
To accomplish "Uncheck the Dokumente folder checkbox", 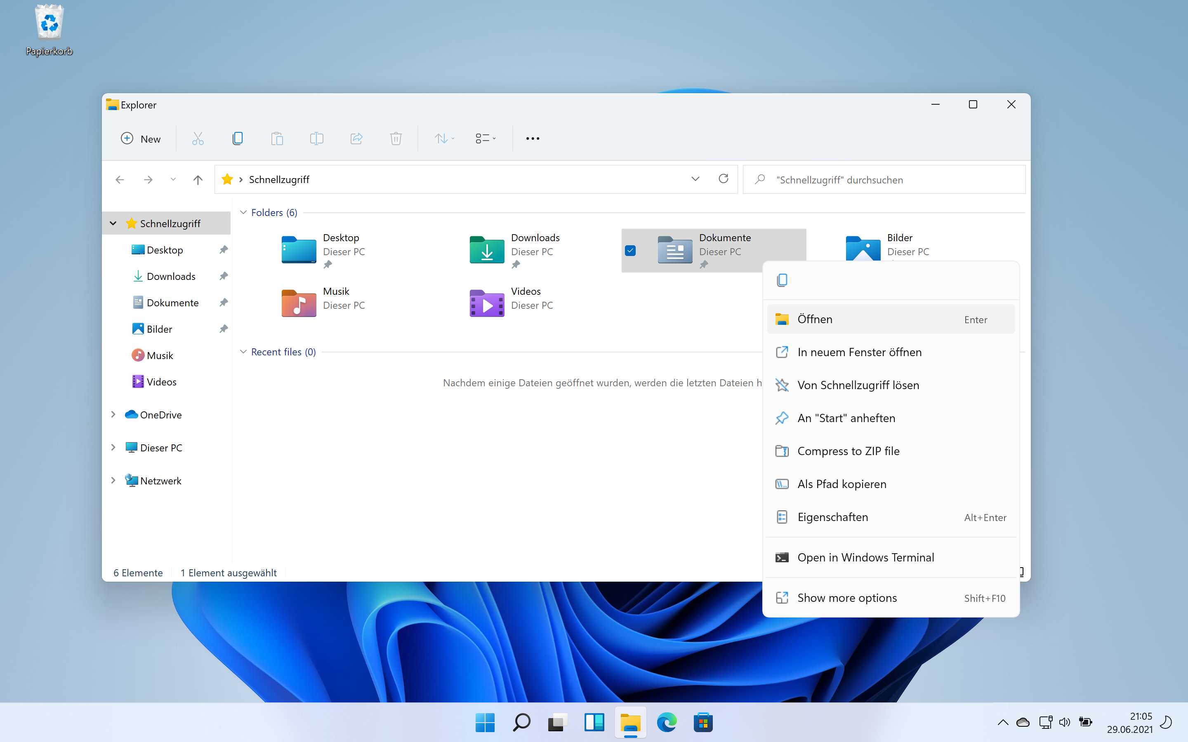I will pos(630,251).
